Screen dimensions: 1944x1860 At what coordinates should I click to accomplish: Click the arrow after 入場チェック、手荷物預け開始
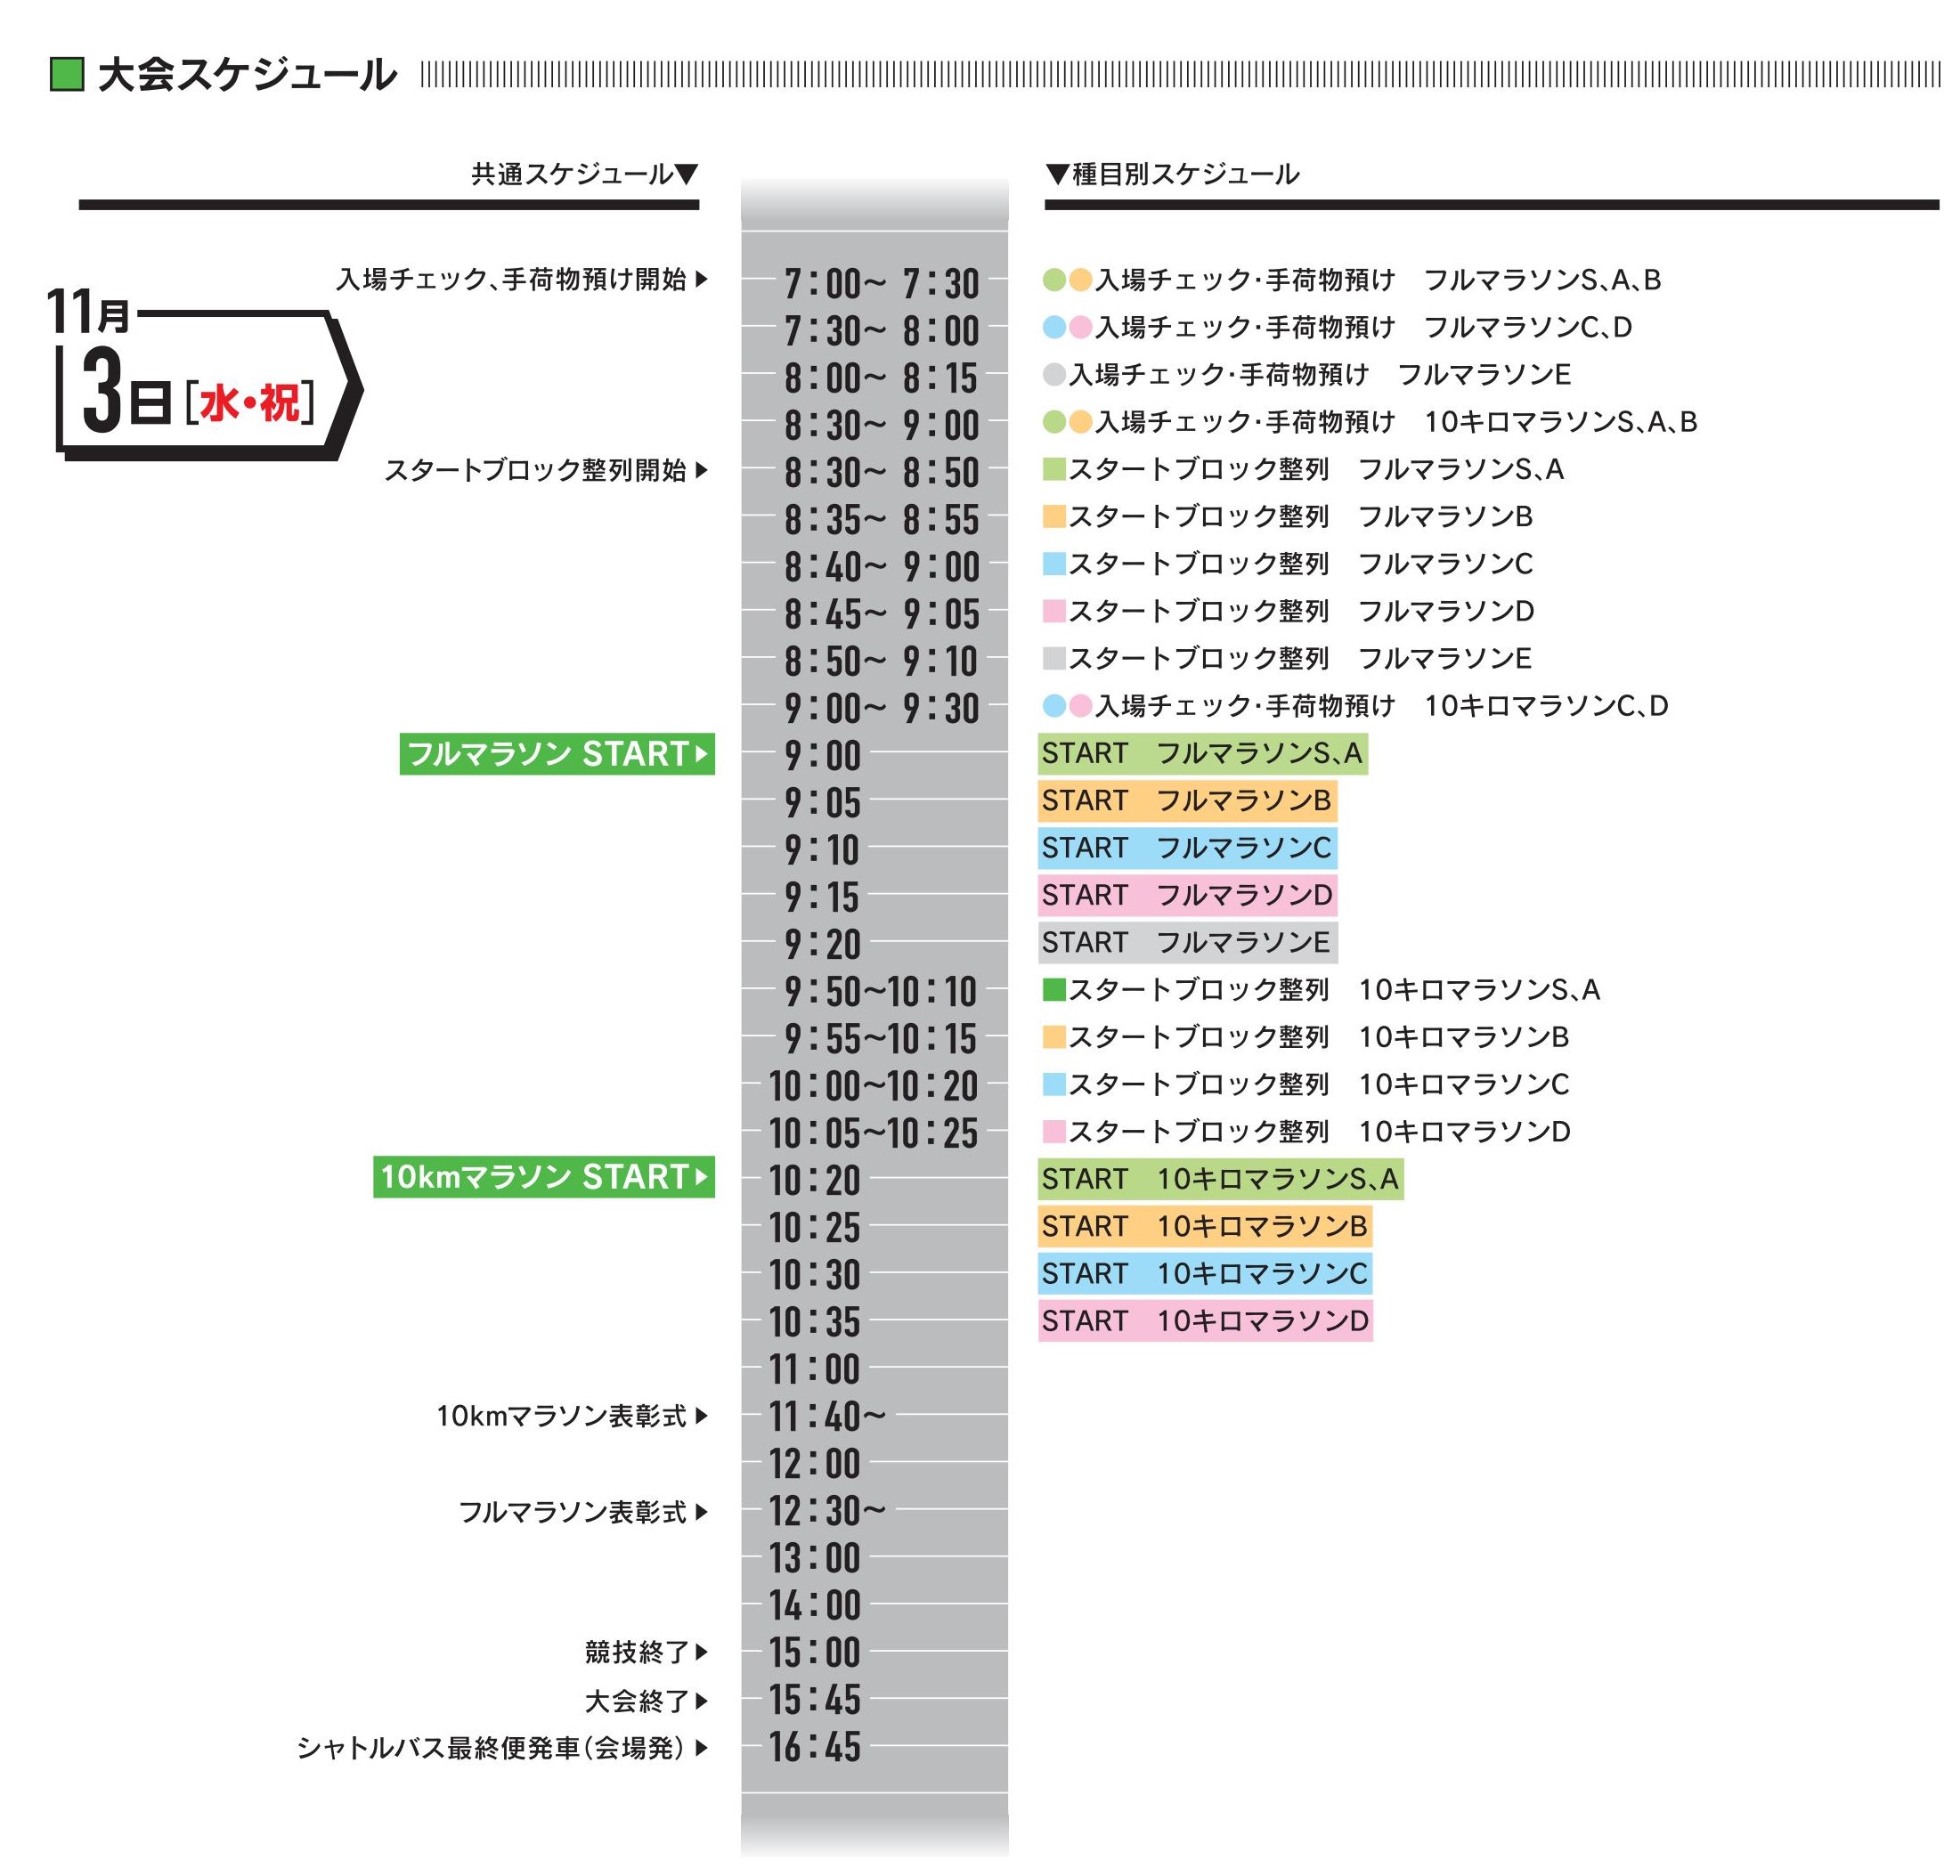[701, 280]
